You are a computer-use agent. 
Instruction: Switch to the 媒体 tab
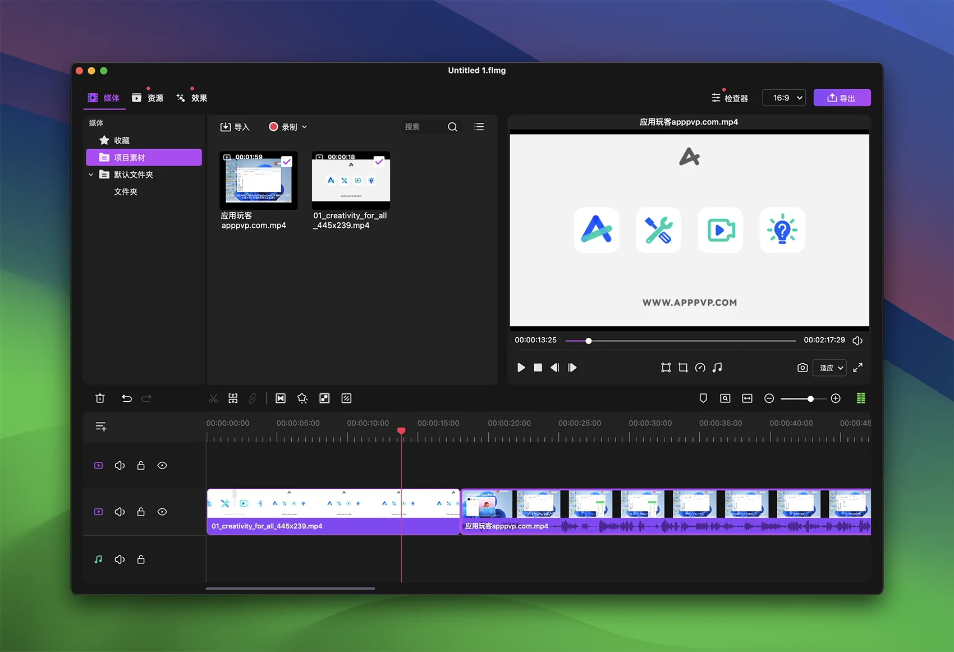pyautogui.click(x=104, y=98)
